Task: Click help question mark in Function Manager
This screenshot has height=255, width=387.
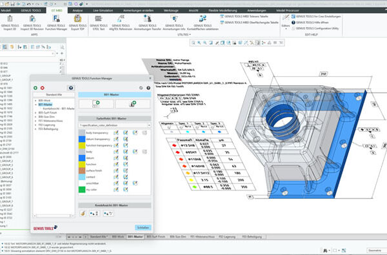Action: [x=148, y=88]
